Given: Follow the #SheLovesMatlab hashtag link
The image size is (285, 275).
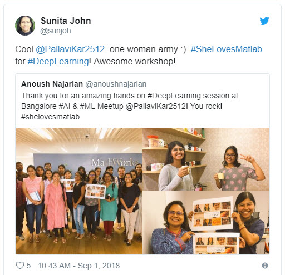Looking at the screenshot, I should point(226,49).
